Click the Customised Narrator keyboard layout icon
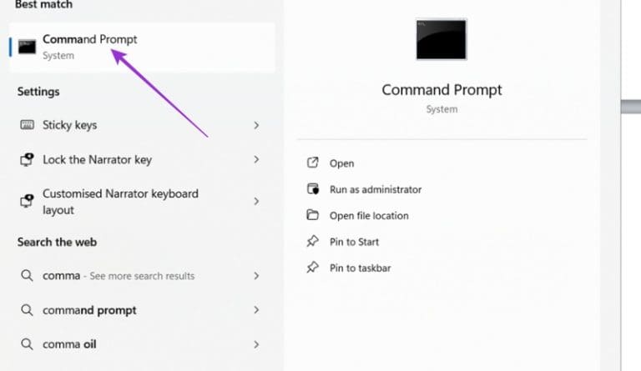 point(27,201)
